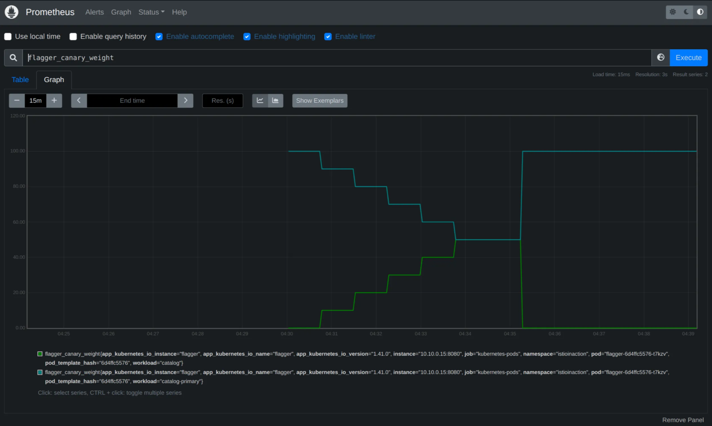Screen dimensions: 712x426
Task: Execute the query
Action: [x=688, y=58]
